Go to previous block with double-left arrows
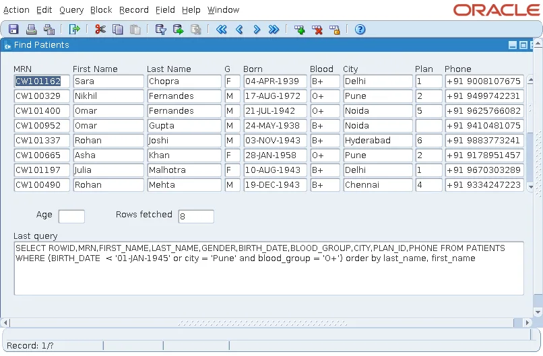543x356 pixels. pos(222,30)
